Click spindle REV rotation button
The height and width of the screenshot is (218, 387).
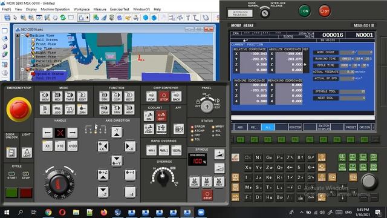coord(219,182)
